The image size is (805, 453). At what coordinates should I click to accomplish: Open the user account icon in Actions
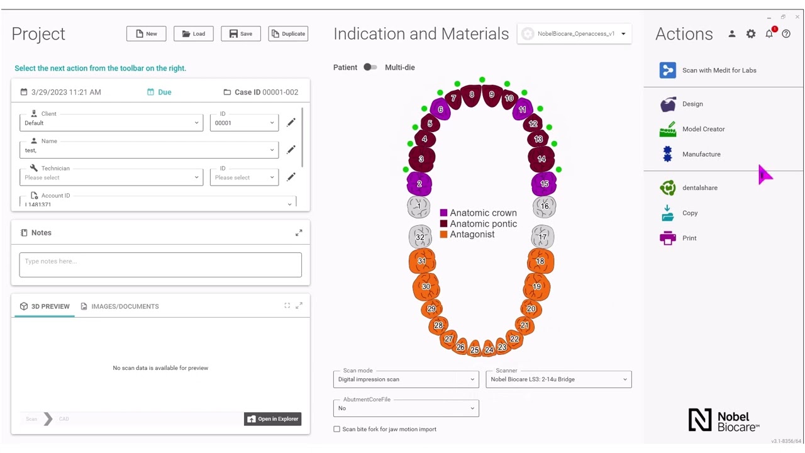click(732, 34)
